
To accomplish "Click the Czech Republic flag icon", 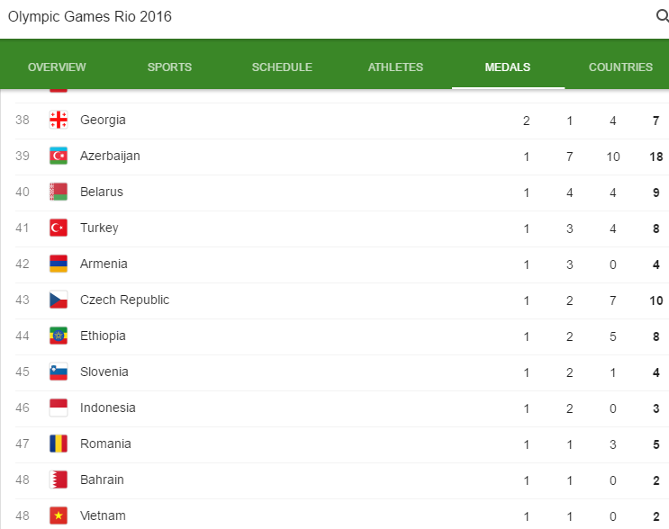I will coord(59,300).
